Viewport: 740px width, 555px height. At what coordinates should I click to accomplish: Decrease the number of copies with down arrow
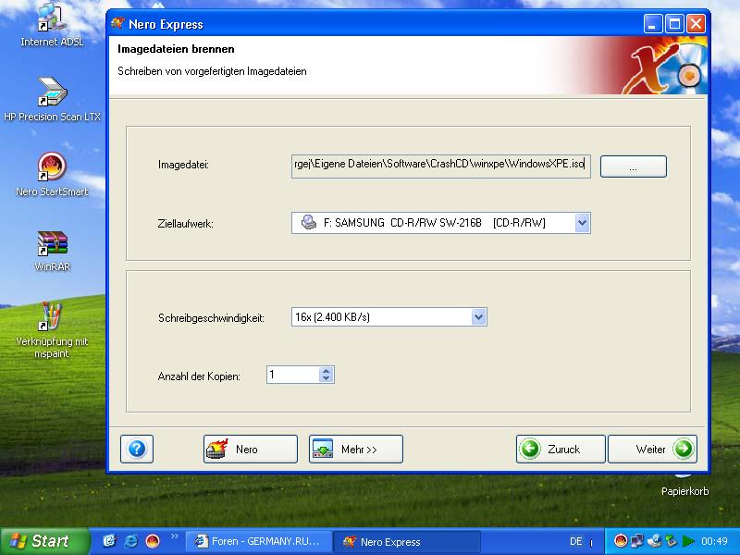[x=327, y=378]
